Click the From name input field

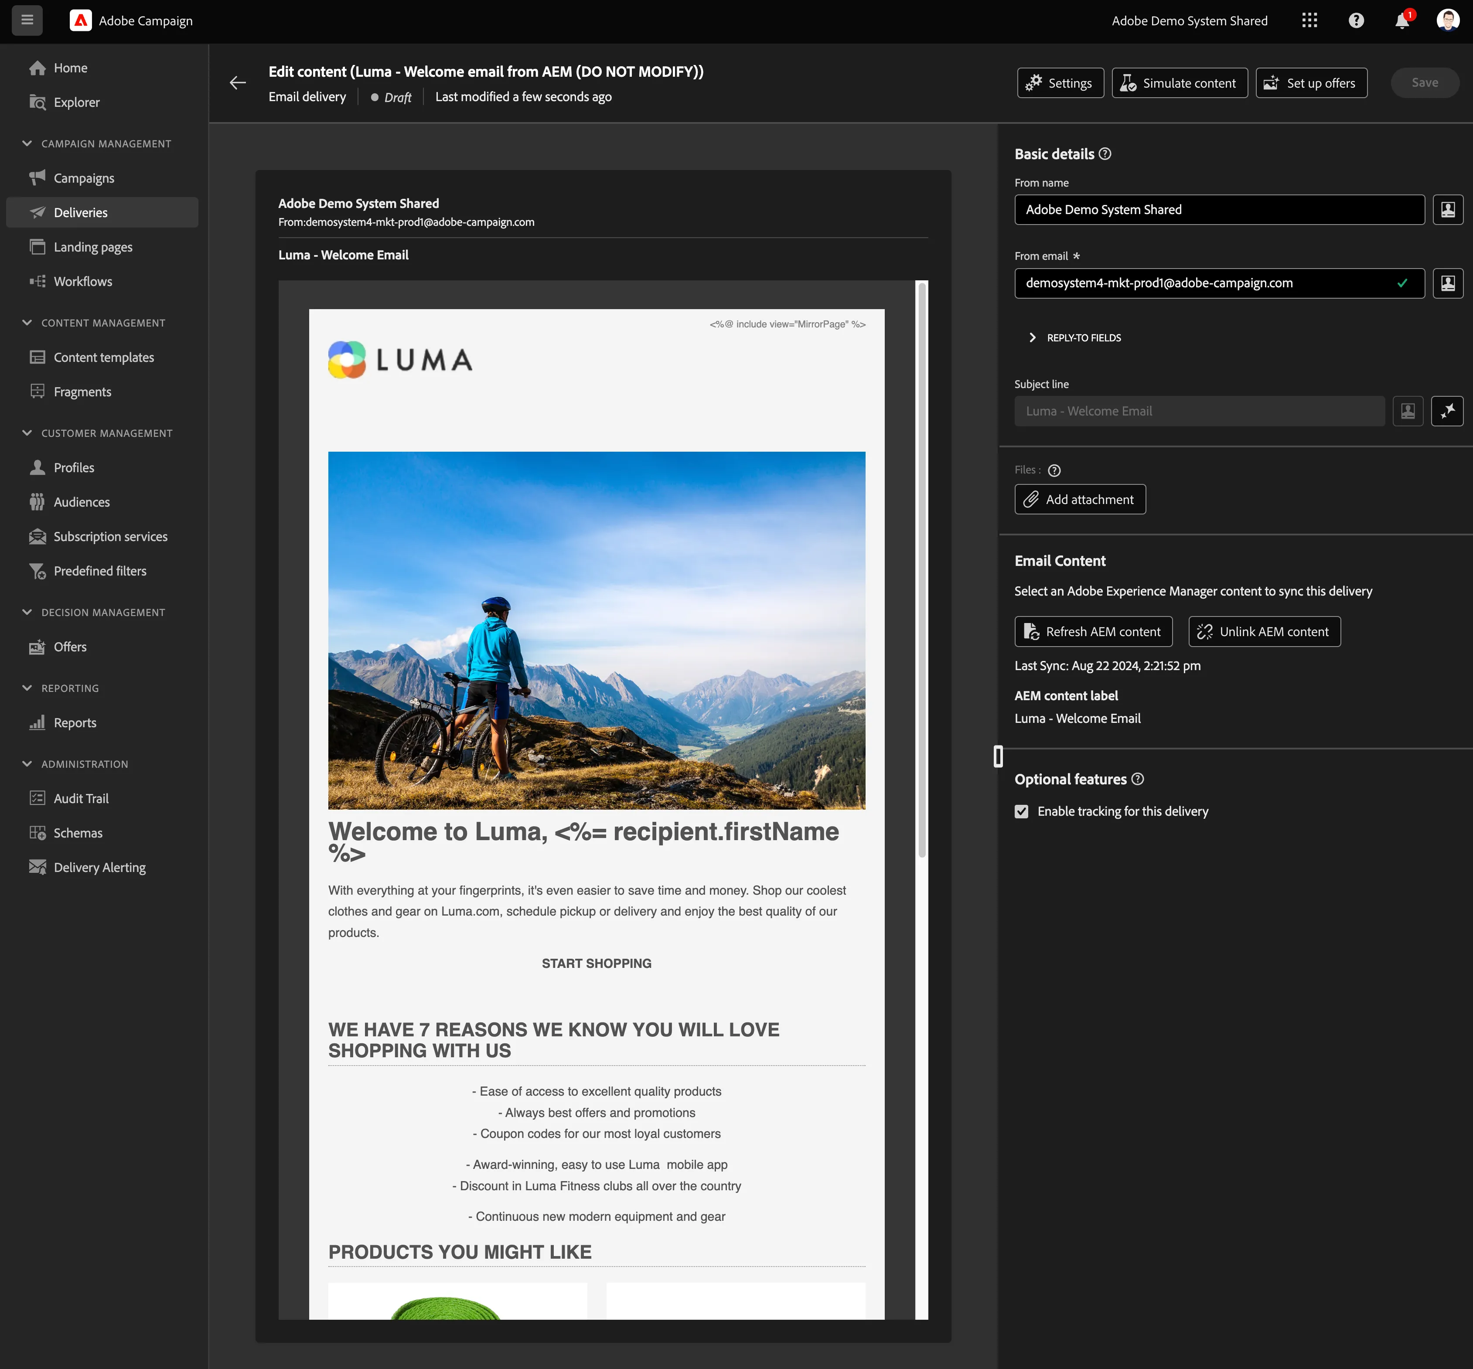(x=1220, y=210)
